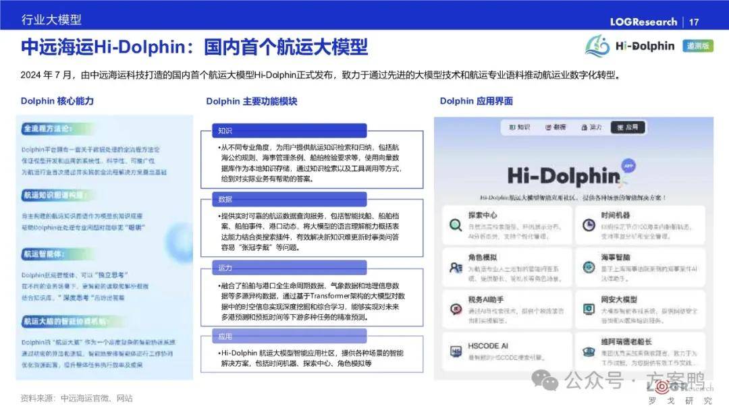Click the Dolphin 应用界面 section heading

point(477,100)
